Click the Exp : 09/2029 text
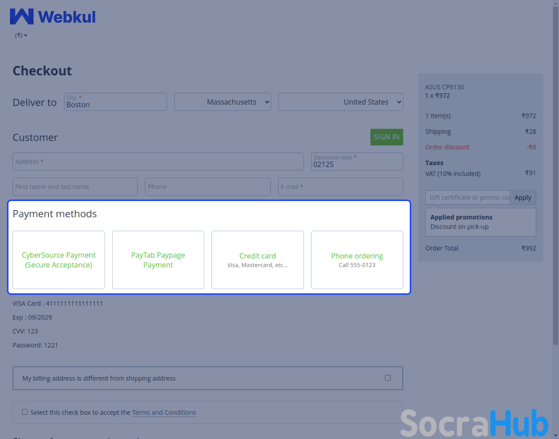Image resolution: width=559 pixels, height=439 pixels. point(32,317)
